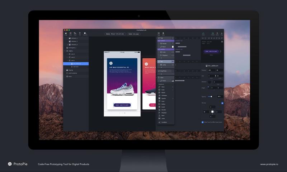Click the Image tool in the toolbar
Image resolution: width=287 pixels, height=172 pixels.
click(66, 33)
